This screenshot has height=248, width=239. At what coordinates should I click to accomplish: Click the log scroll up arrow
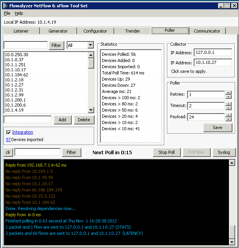(x=232, y=163)
